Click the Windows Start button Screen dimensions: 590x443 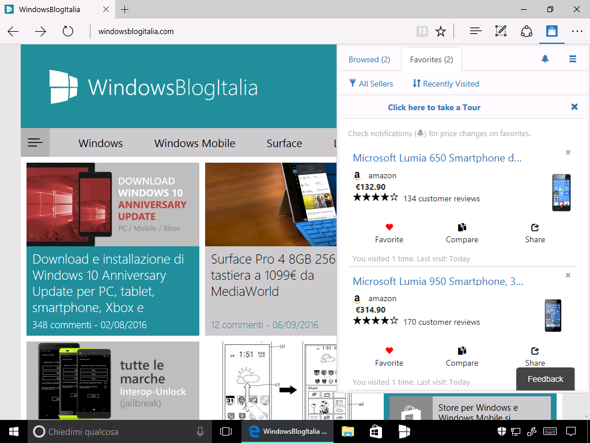(14, 431)
